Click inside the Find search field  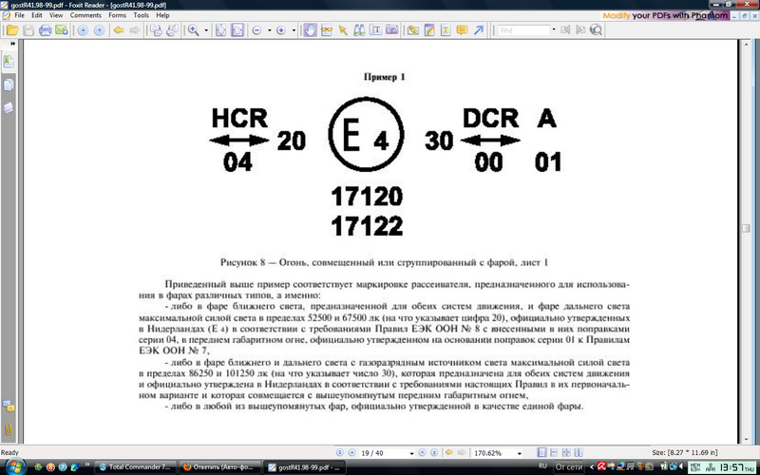(x=523, y=30)
